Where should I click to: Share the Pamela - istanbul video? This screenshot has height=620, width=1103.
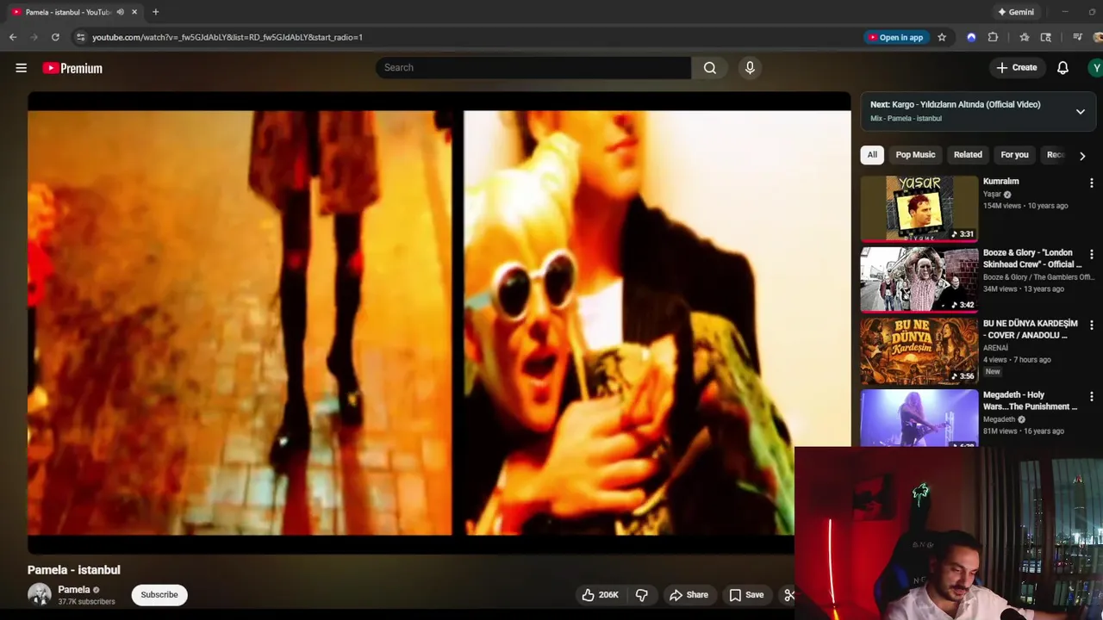click(x=689, y=595)
